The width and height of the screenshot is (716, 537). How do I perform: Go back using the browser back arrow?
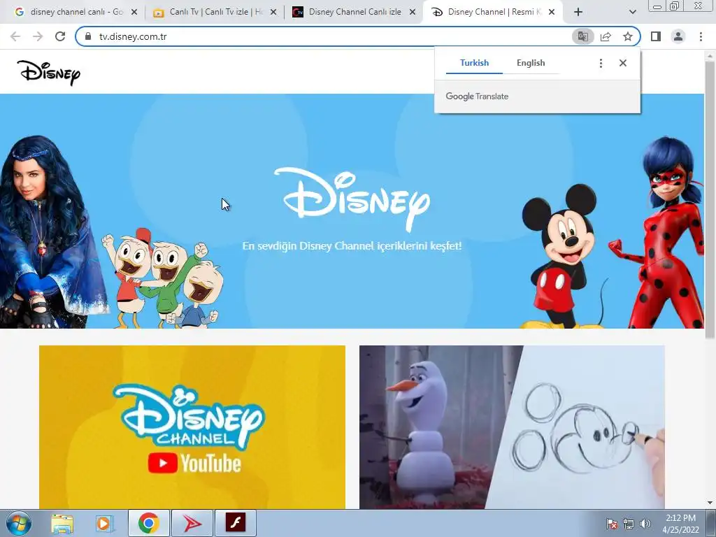(x=15, y=36)
